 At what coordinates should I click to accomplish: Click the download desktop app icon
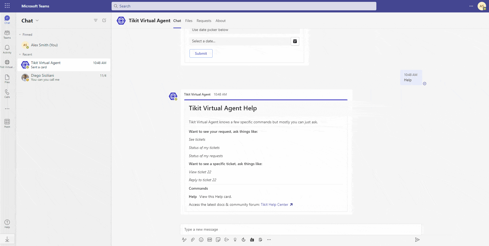7,239
